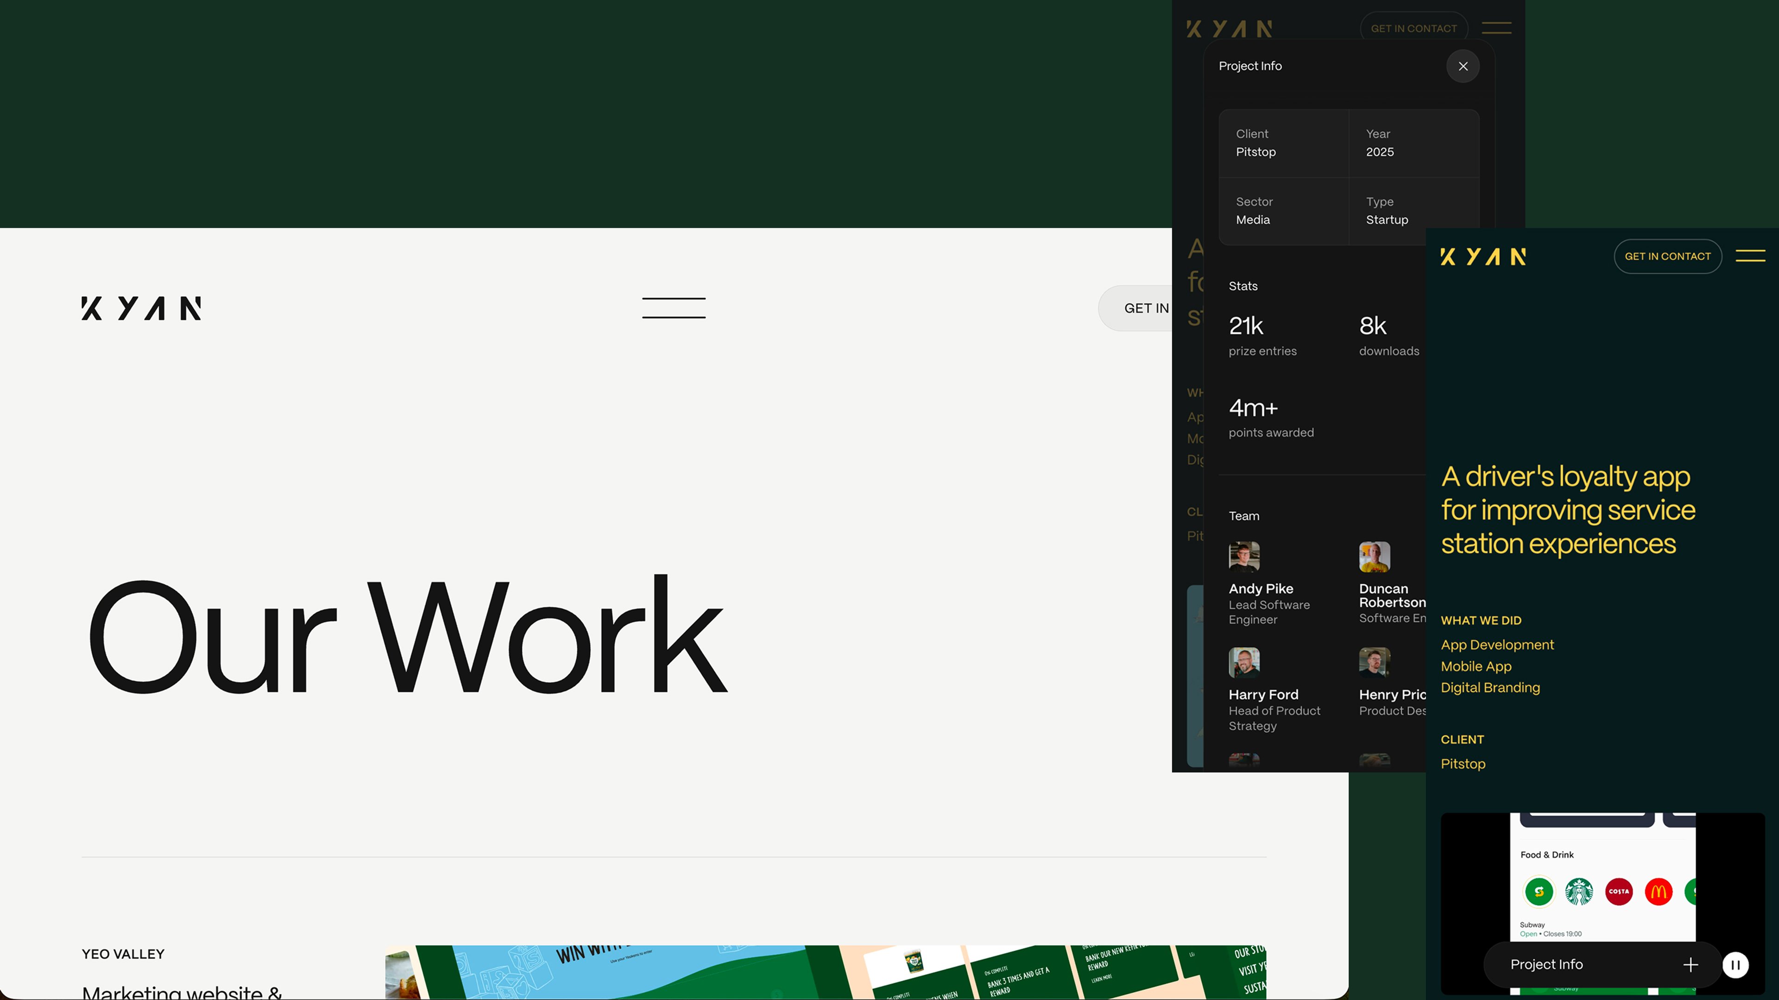The image size is (1779, 1000).
Task: Click the partially hidden GET IN button on the light page
Action: (x=1136, y=308)
